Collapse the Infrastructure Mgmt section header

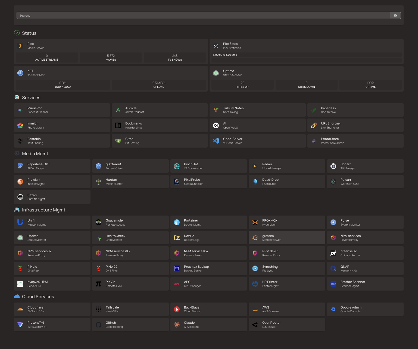pos(43,210)
